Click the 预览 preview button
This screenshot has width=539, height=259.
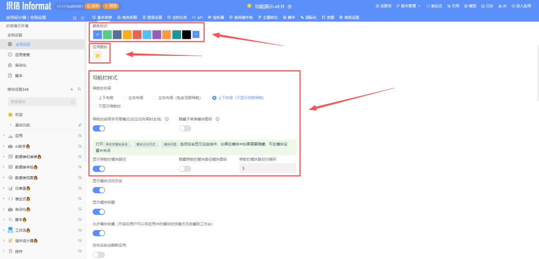[x=111, y=6]
